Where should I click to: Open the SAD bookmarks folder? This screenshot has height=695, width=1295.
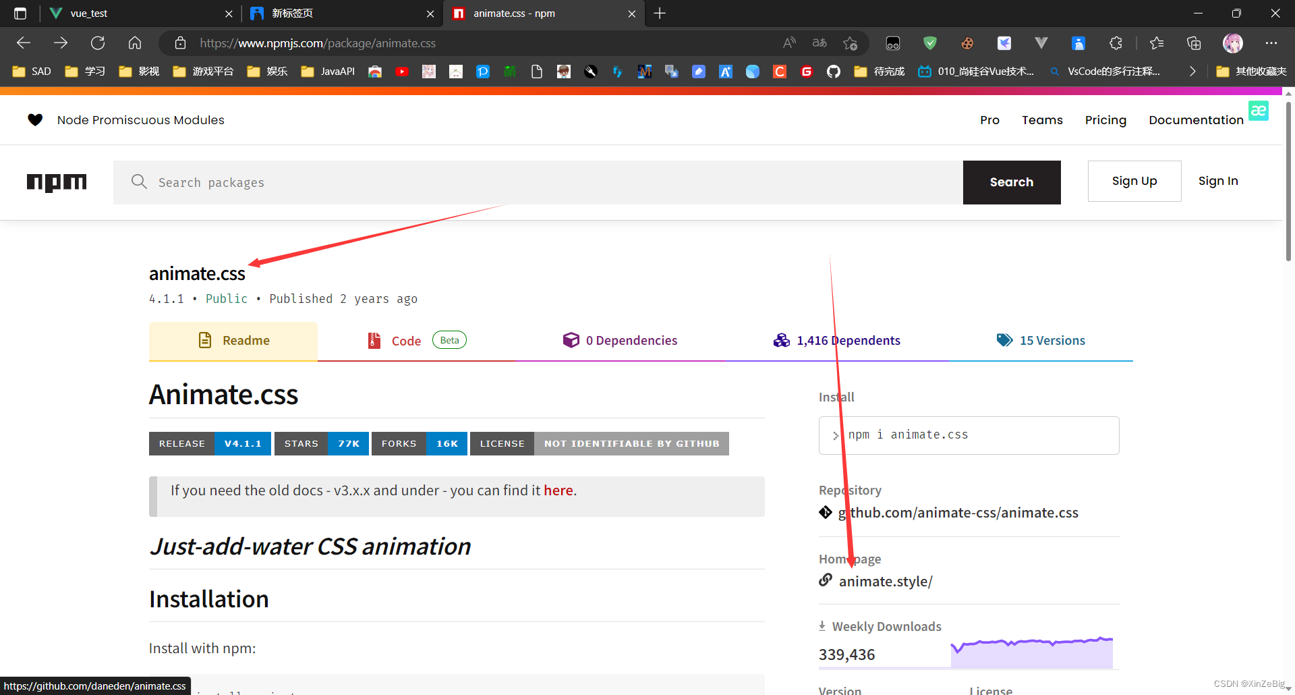click(32, 72)
